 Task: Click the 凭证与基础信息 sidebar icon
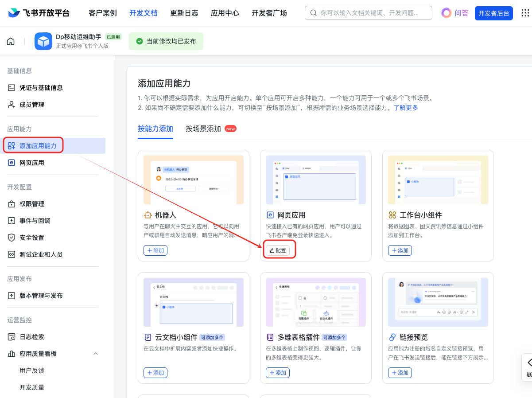pos(12,88)
